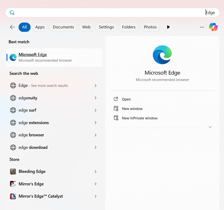Screen dimensions: 224x210
Task: Click globe icon beside Edge see more results
Action: point(13,86)
